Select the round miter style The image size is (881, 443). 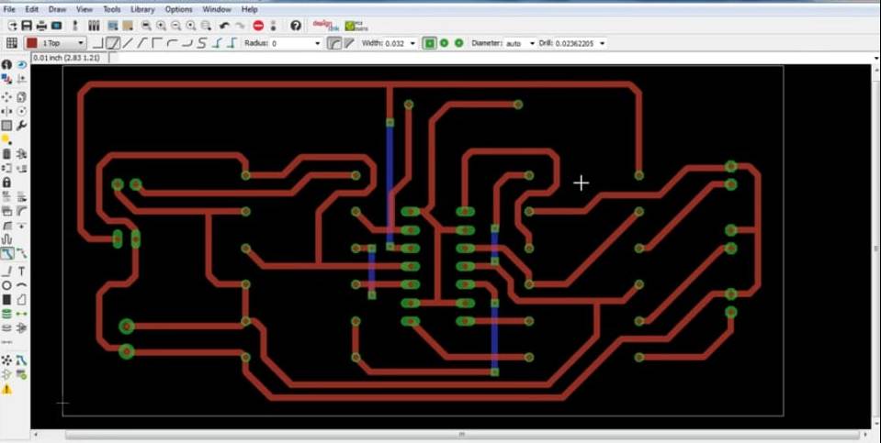333,43
